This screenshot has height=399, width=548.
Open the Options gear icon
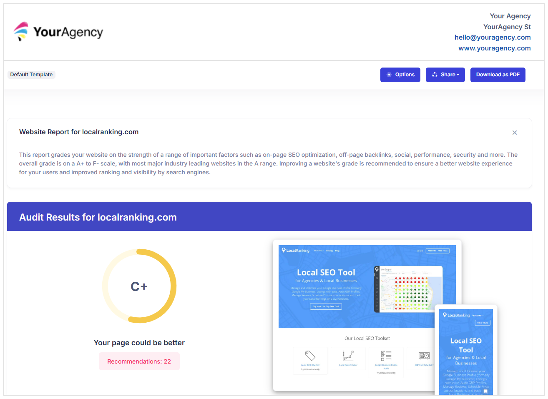click(x=389, y=75)
